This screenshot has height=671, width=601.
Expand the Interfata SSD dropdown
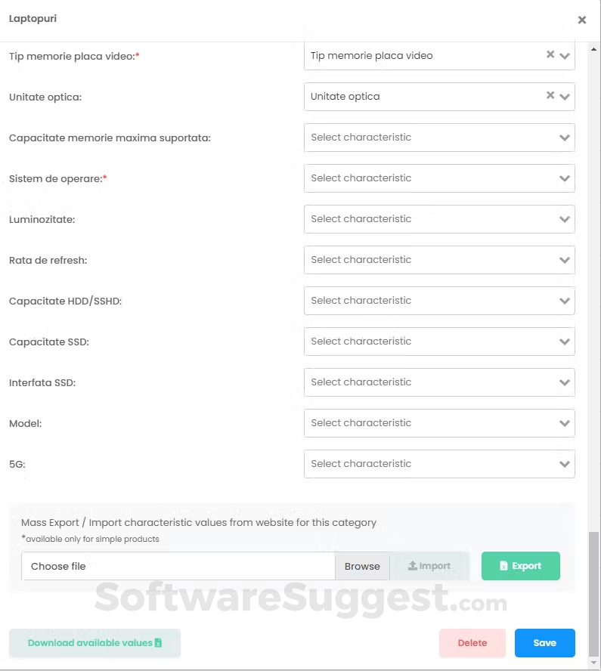click(439, 382)
